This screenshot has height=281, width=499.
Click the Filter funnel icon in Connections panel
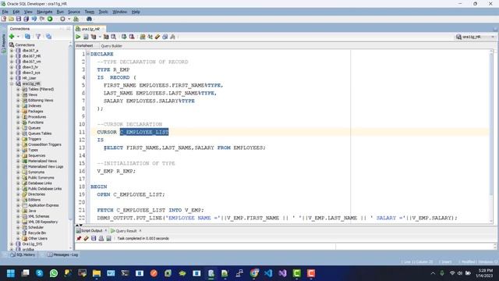pyautogui.click(x=38, y=37)
